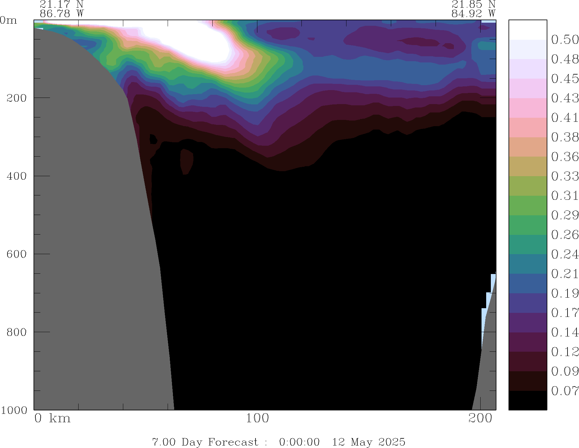Select the color bar band between 0.41 and 0.43
This screenshot has width=579, height=448.
coord(527,108)
